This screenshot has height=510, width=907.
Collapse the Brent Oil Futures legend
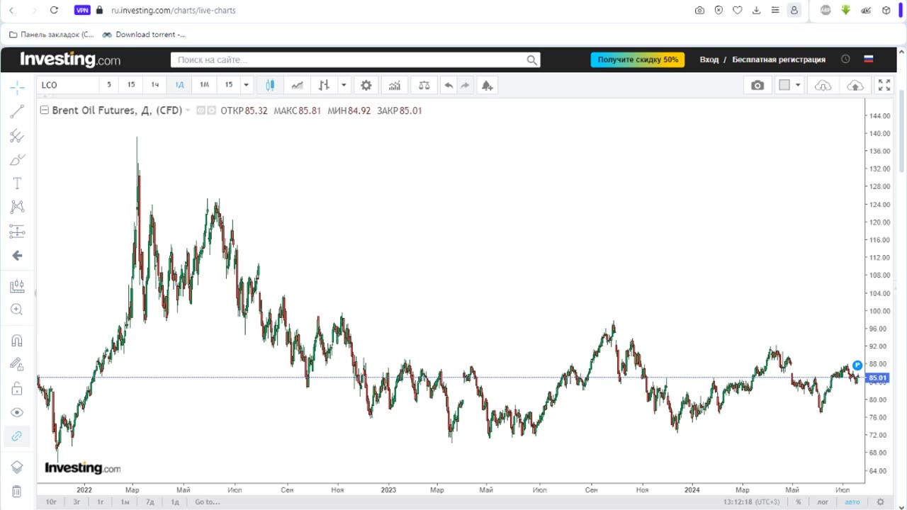click(x=44, y=110)
